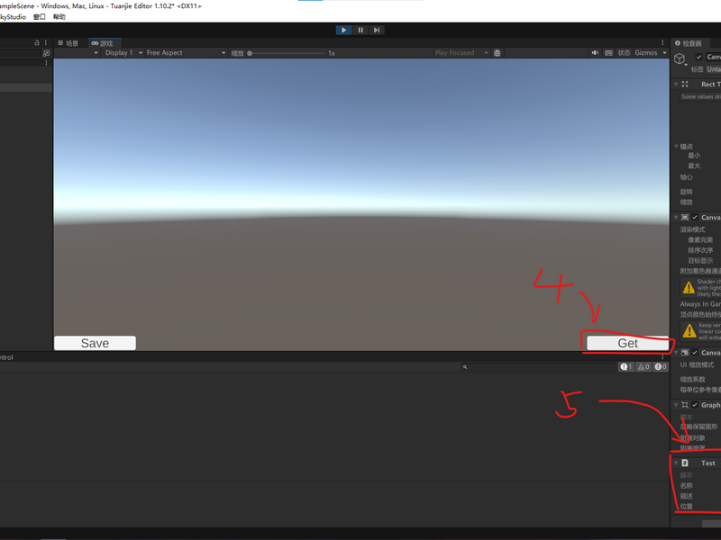Click the Save button in game view
This screenshot has height=540, width=721.
coord(95,343)
